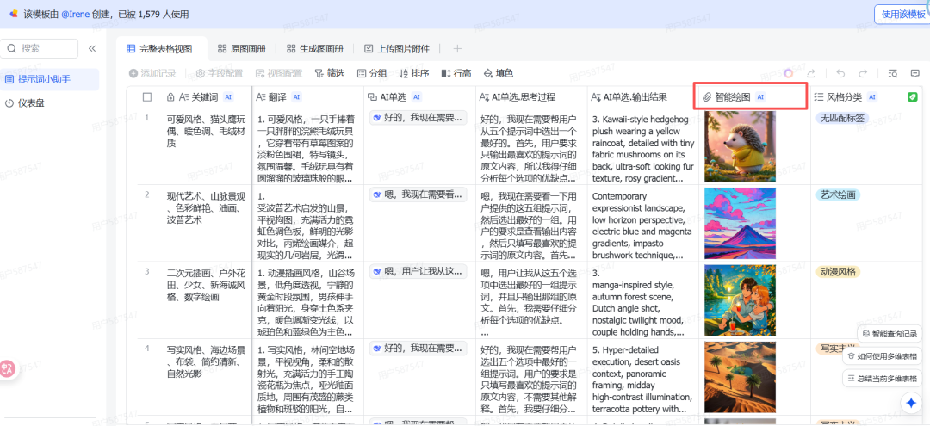Image resolution: width=930 pixels, height=426 pixels.
Task: Add a new view with the plus icon
Action: coord(457,48)
